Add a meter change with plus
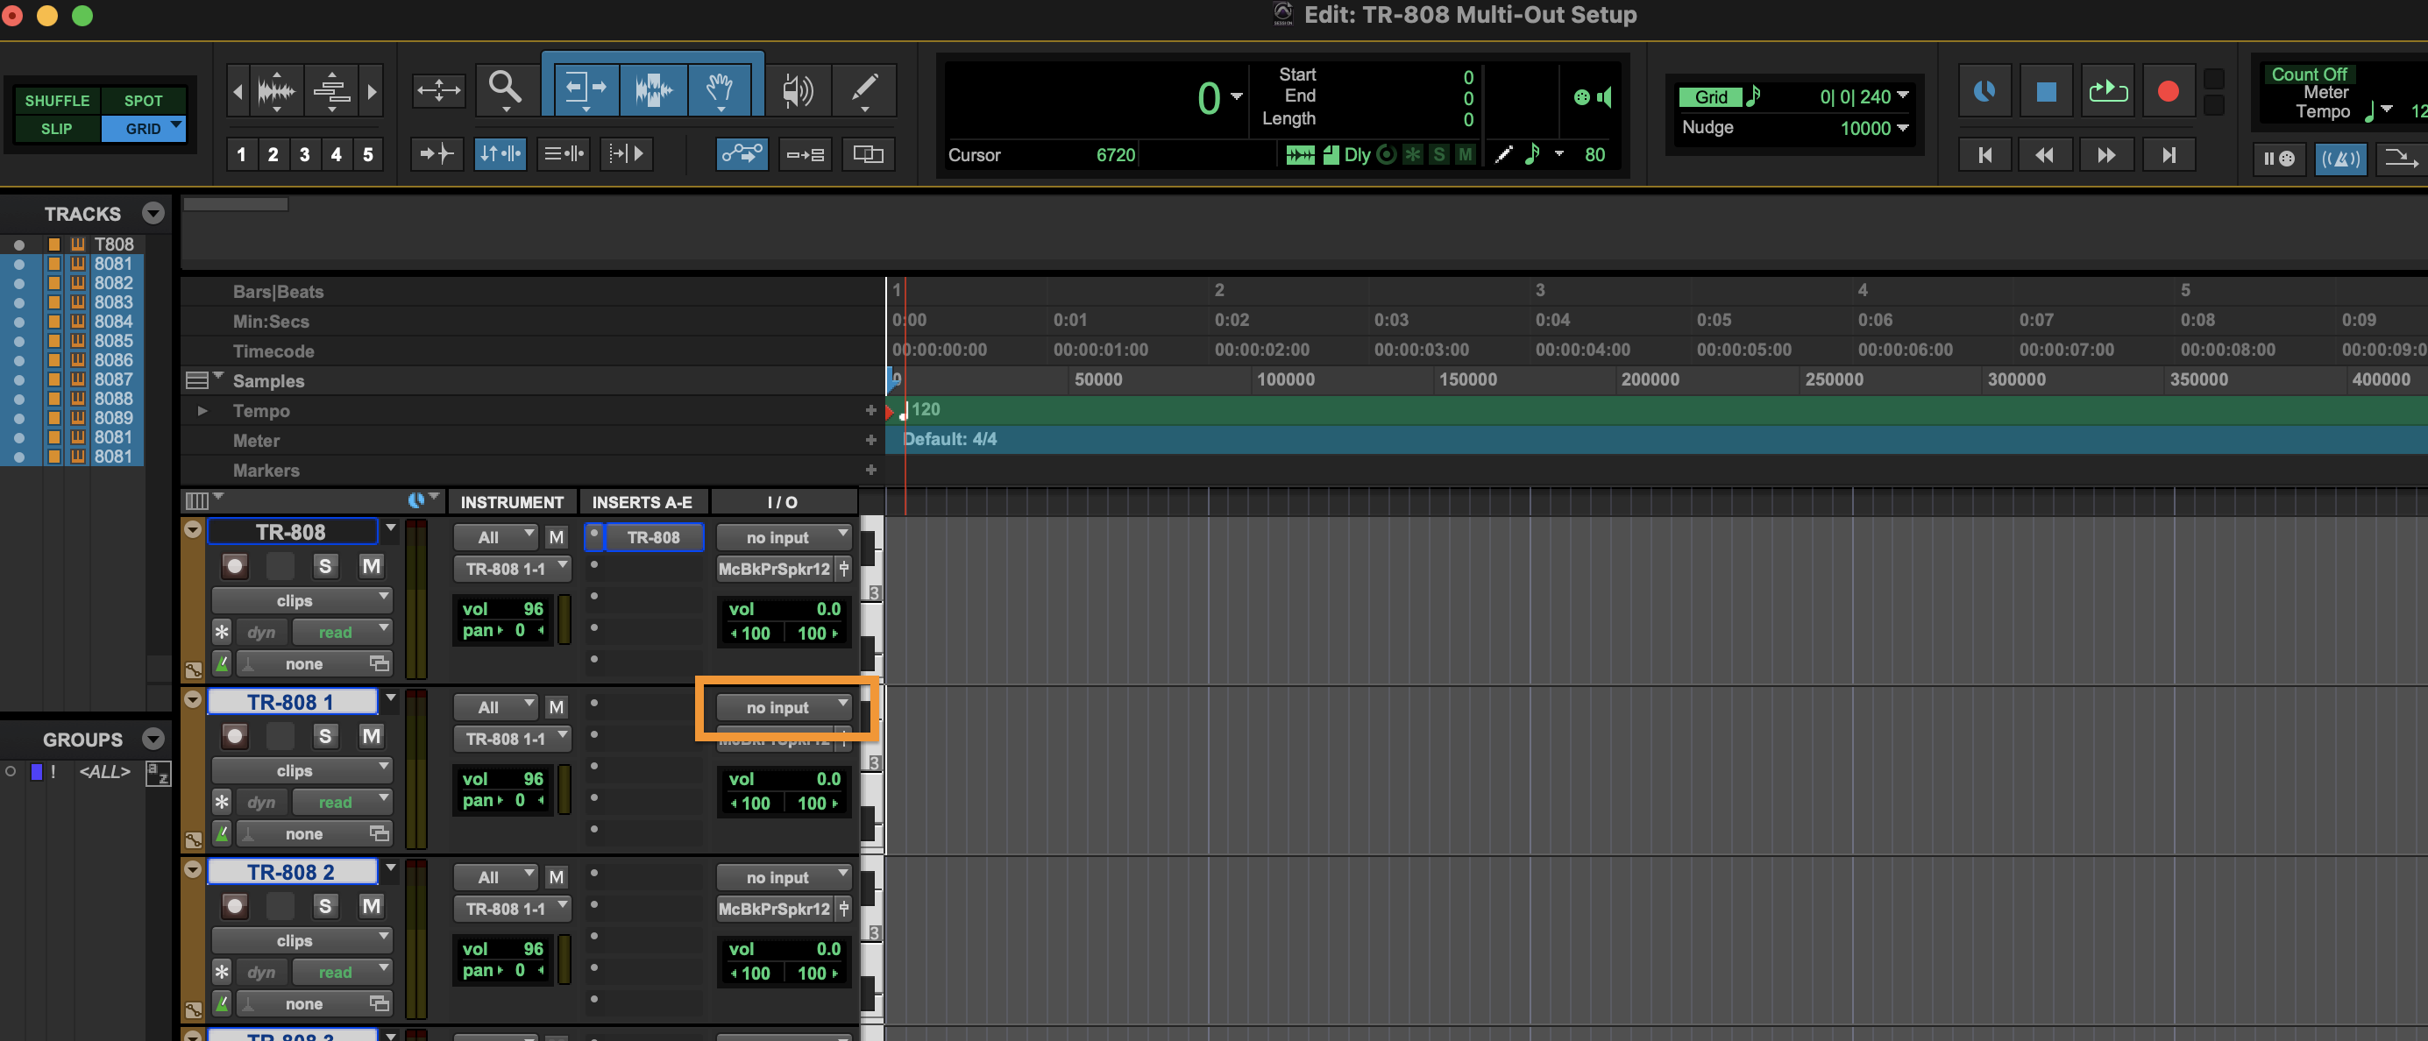Viewport: 2428px width, 1041px height. [x=870, y=440]
